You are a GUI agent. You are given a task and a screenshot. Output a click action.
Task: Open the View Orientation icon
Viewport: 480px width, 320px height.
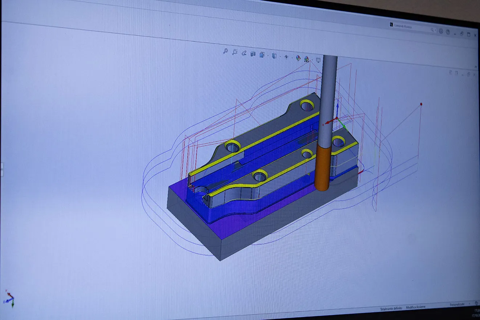(262, 55)
